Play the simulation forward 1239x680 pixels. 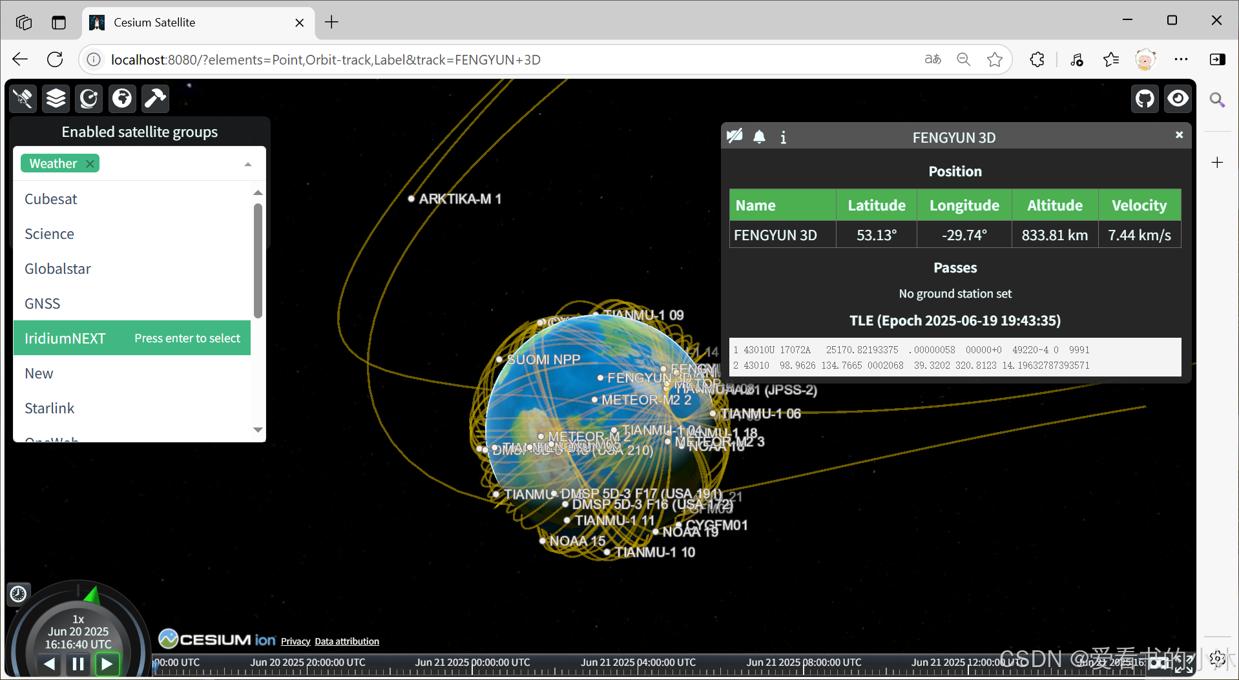(107, 664)
